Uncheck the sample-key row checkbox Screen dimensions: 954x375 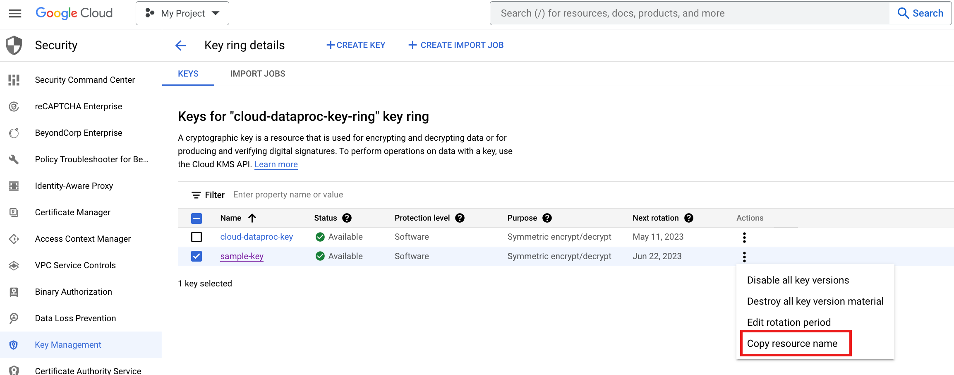click(x=197, y=256)
